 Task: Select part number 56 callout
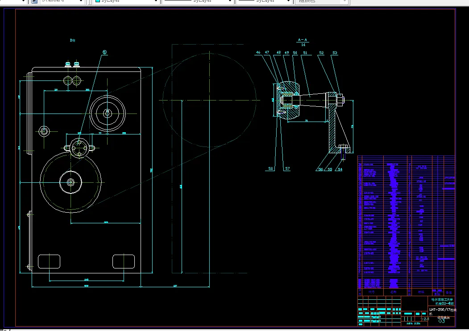[321, 169]
